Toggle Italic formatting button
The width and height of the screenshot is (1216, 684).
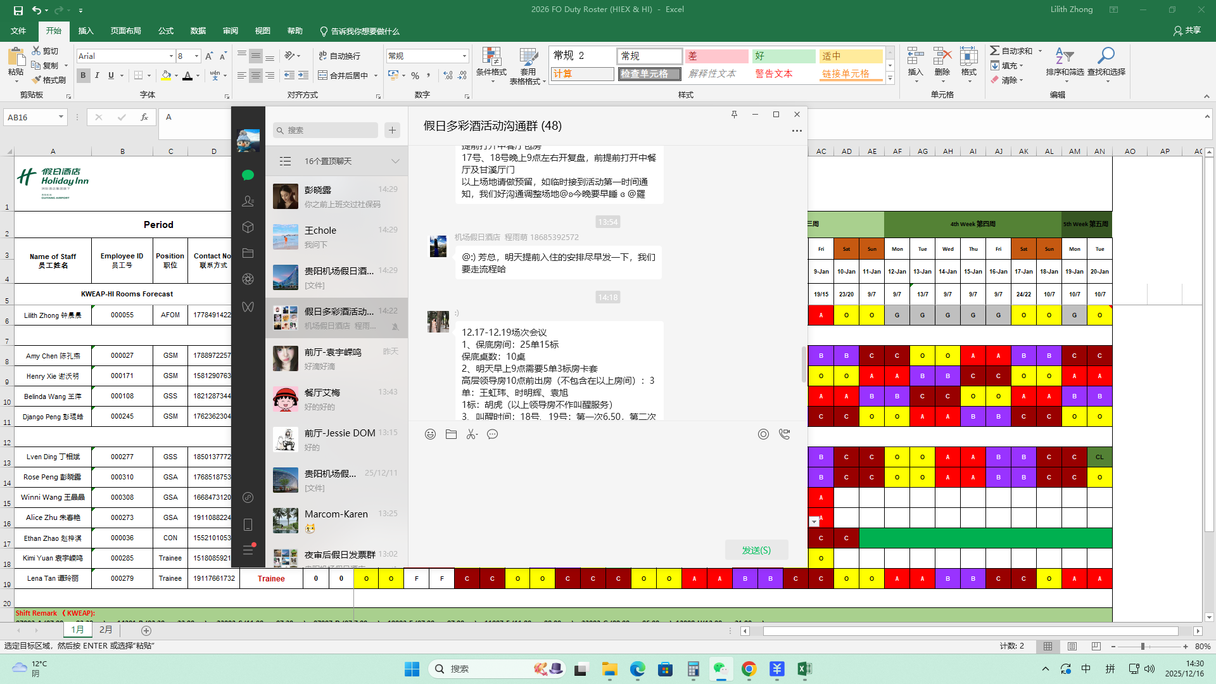[97, 75]
